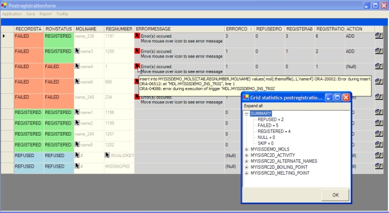Click Expand all in statistics window
The width and height of the screenshot is (389, 213).
pos(253,106)
